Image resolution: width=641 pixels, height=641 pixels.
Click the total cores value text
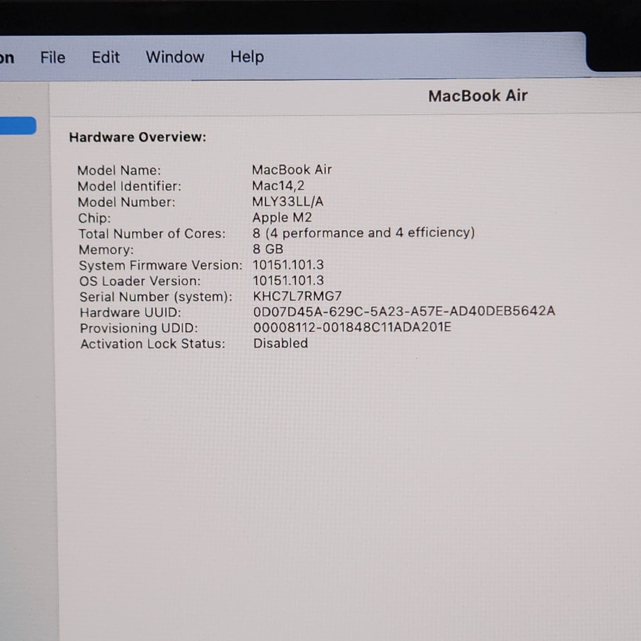click(x=363, y=233)
